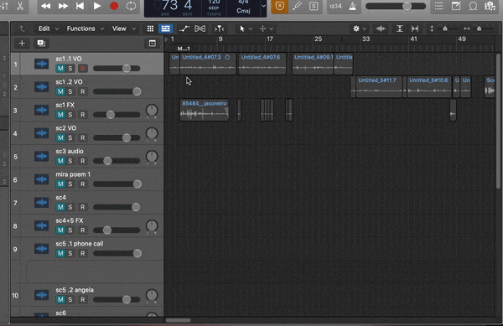Solo the sc1 FX track
The width and height of the screenshot is (503, 326).
coord(70,115)
